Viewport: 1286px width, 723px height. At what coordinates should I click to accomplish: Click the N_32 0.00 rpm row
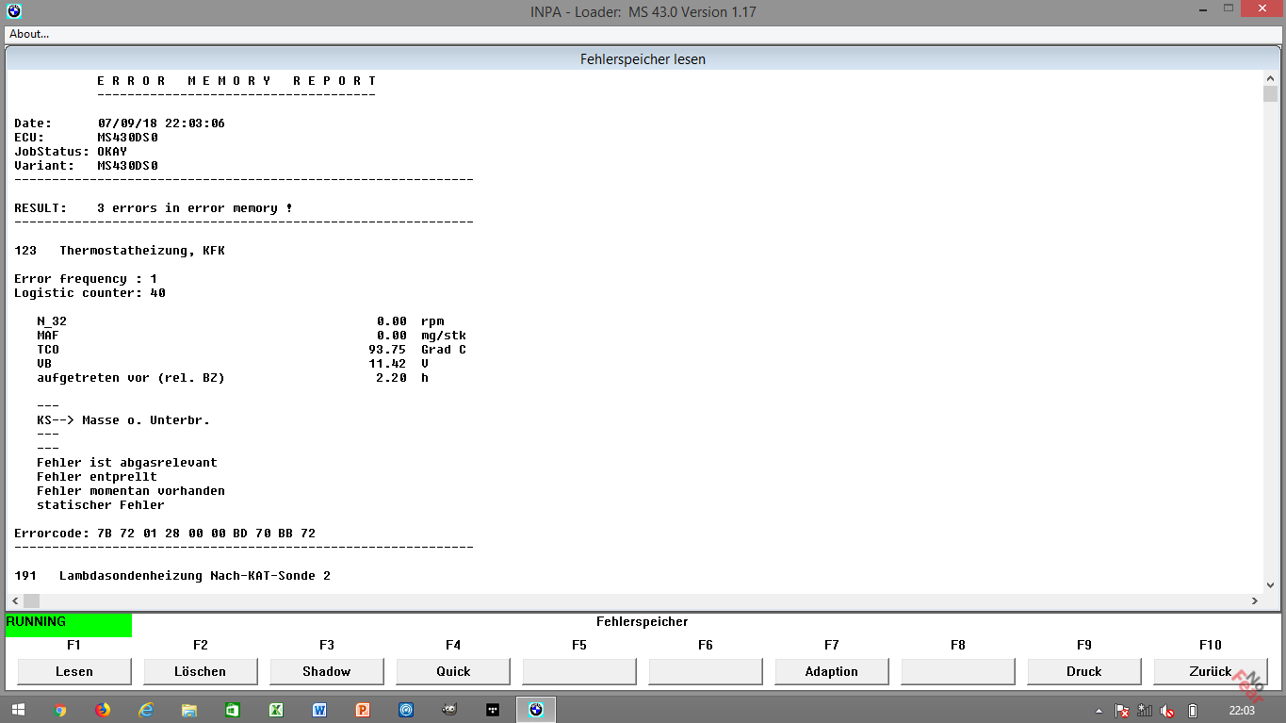pyautogui.click(x=240, y=321)
